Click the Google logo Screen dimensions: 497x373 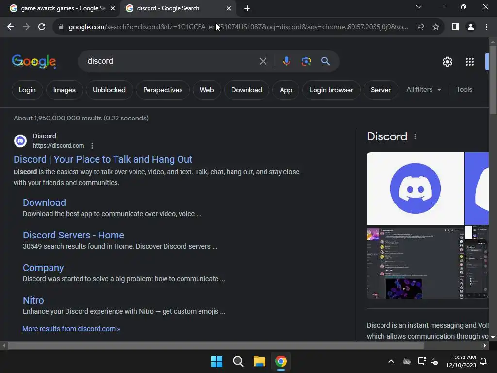pos(34,61)
